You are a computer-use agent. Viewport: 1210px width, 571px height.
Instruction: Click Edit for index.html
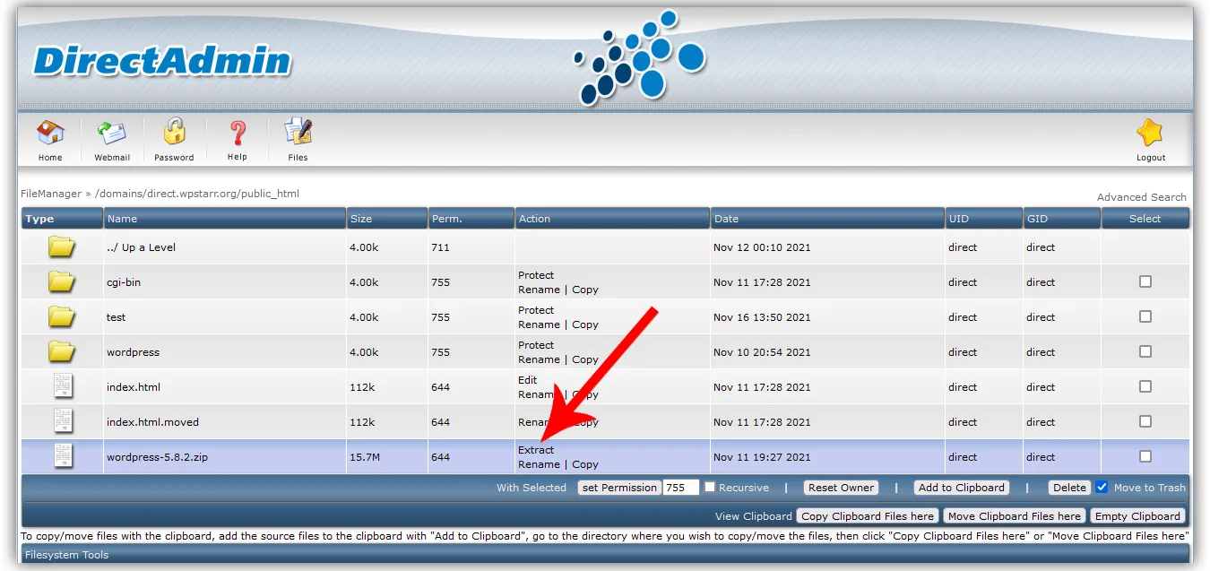(x=528, y=379)
